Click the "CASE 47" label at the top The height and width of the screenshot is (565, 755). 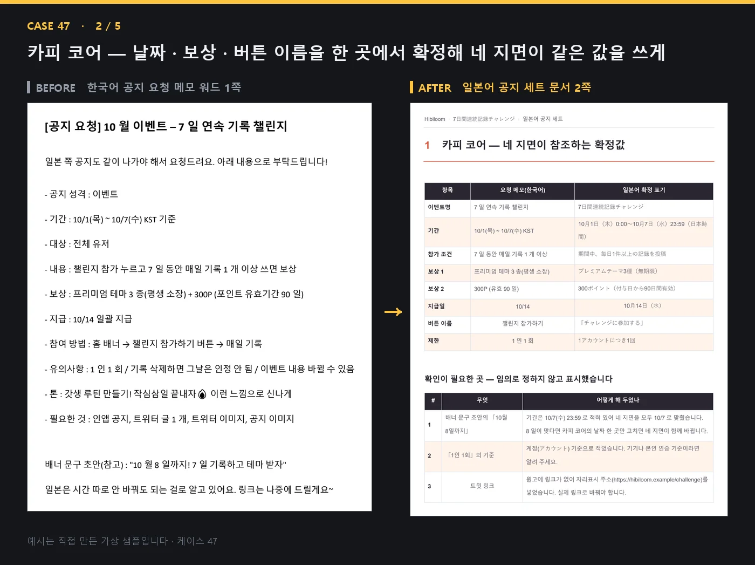(x=49, y=26)
